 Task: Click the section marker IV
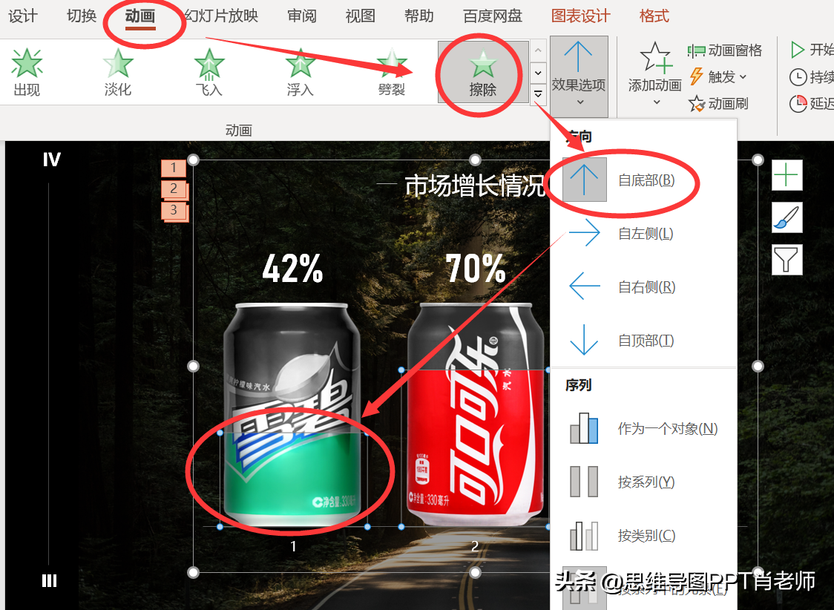52,160
